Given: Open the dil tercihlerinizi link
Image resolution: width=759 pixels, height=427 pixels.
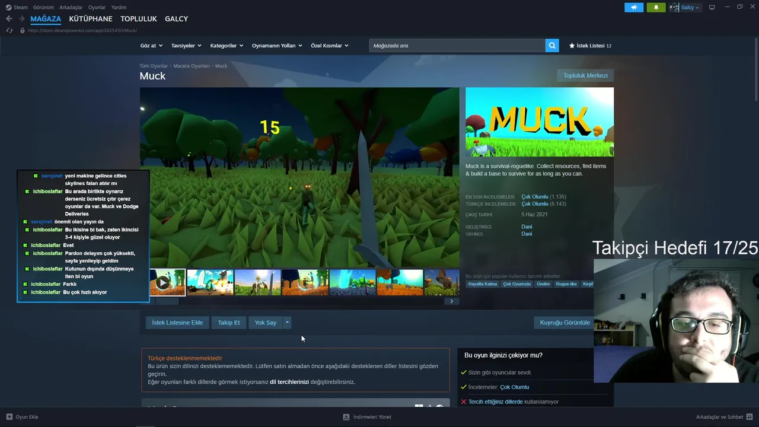Looking at the screenshot, I should (x=289, y=382).
